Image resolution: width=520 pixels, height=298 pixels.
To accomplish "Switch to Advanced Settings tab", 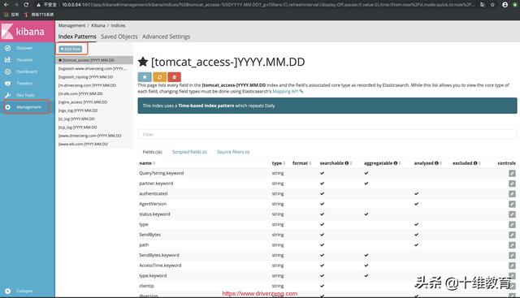I will point(166,37).
